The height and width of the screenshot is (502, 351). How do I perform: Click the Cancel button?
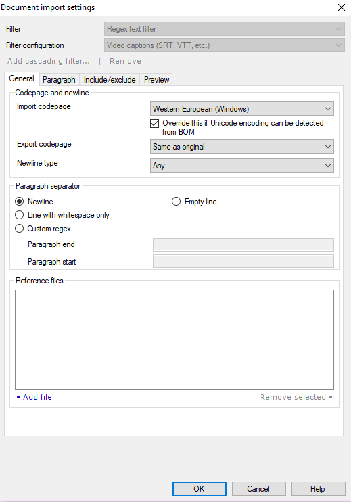point(258,489)
